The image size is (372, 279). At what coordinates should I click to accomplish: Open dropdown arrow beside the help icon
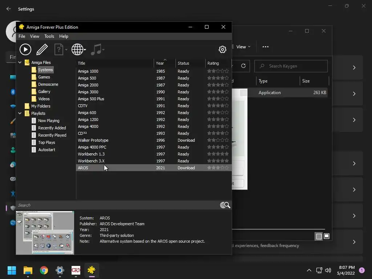pyautogui.click(x=66, y=49)
